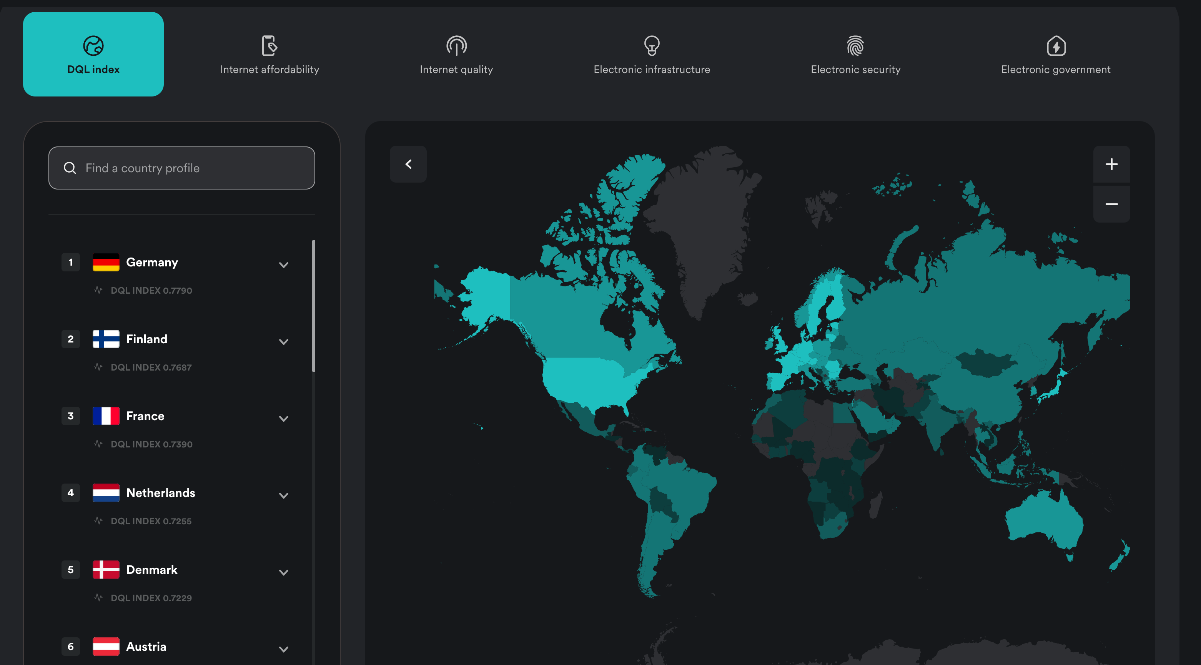Click the Find a country profile field

182,168
